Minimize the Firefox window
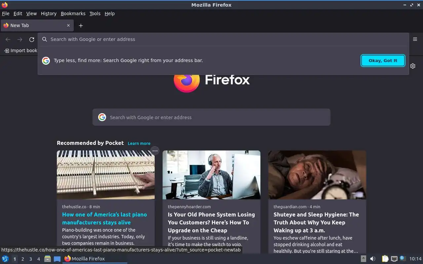This screenshot has height=264, width=423. coord(405,5)
